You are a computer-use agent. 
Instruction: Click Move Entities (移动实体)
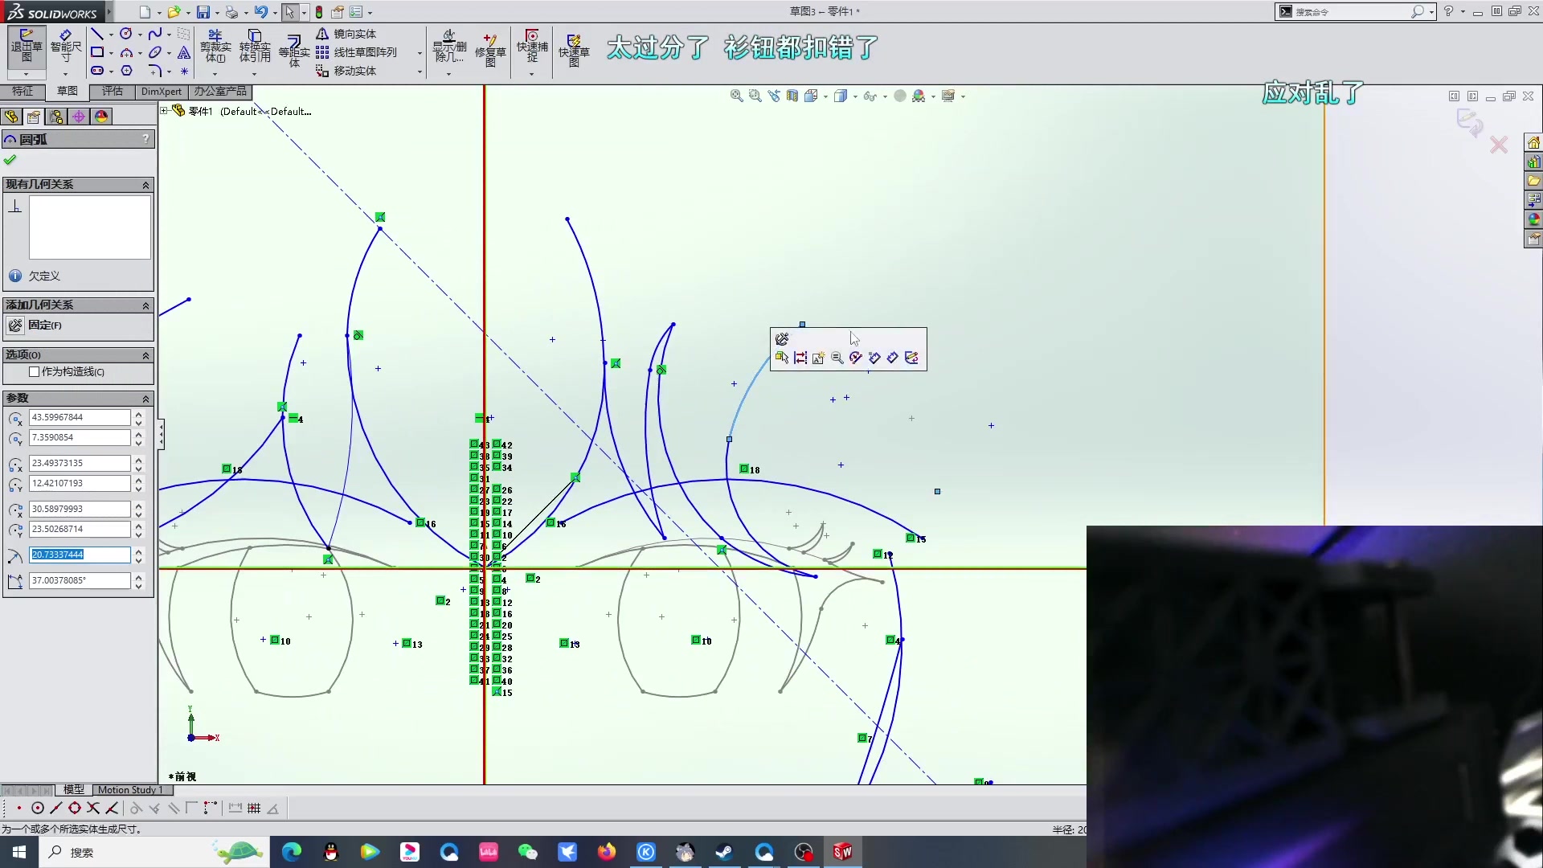346,71
